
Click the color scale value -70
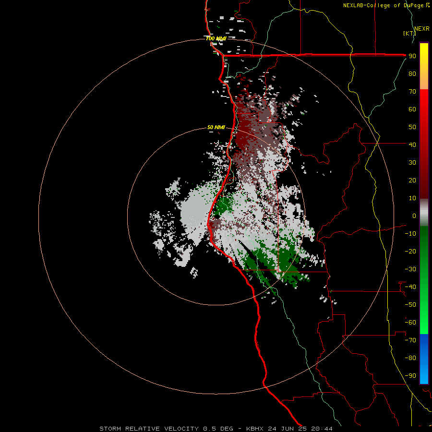point(410,340)
